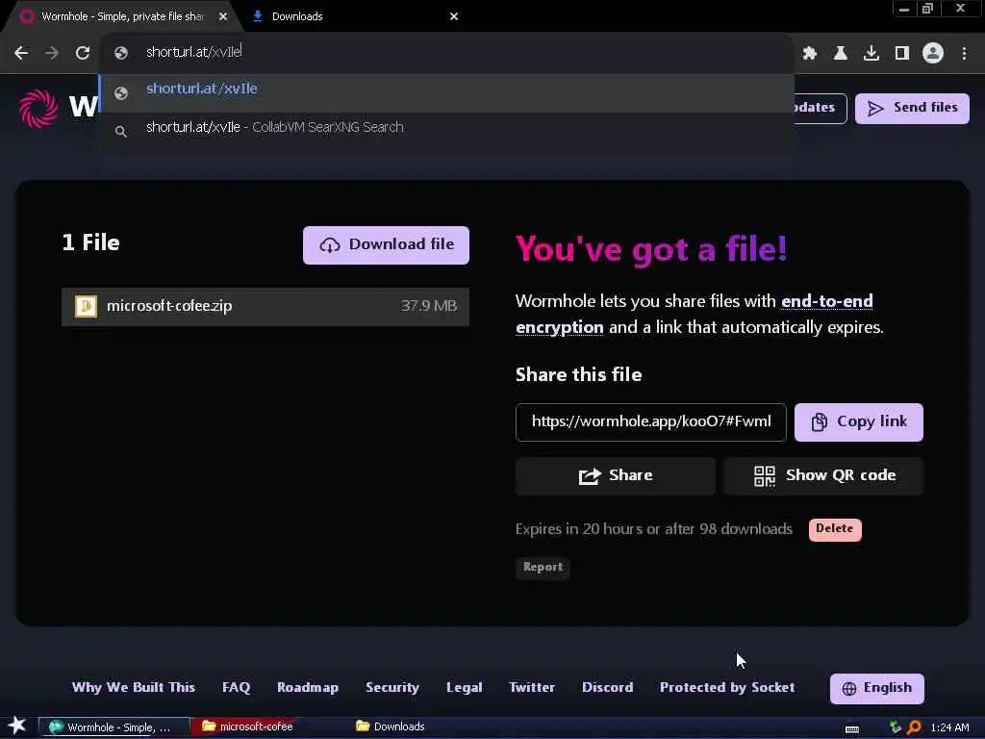Click the partially hidden updates button
985x739 pixels.
[x=821, y=108]
